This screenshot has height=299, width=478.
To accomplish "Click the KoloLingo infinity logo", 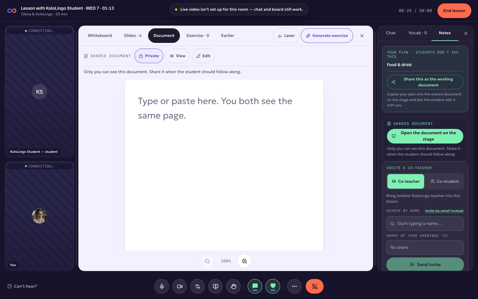I will pos(12,11).
